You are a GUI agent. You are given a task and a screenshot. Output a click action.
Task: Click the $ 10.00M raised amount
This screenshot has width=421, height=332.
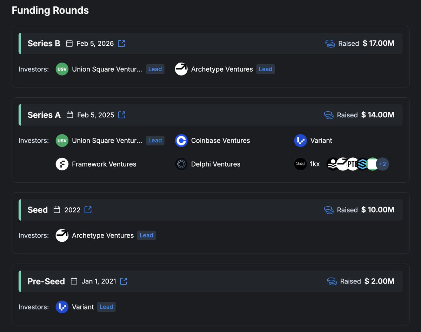(x=378, y=210)
